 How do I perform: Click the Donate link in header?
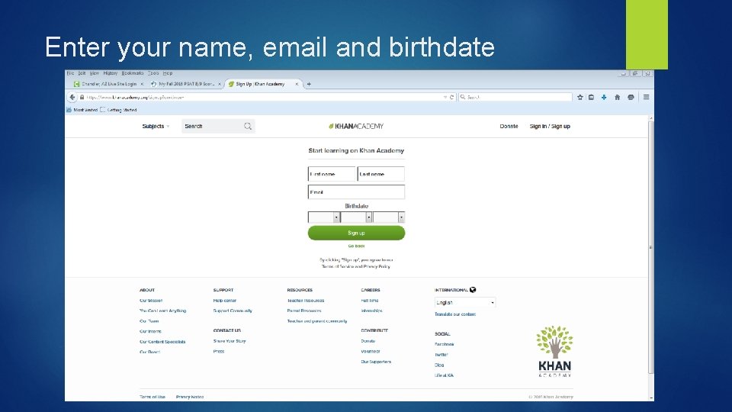click(x=509, y=126)
